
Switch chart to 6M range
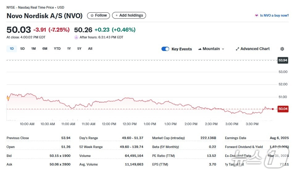pos(45,49)
